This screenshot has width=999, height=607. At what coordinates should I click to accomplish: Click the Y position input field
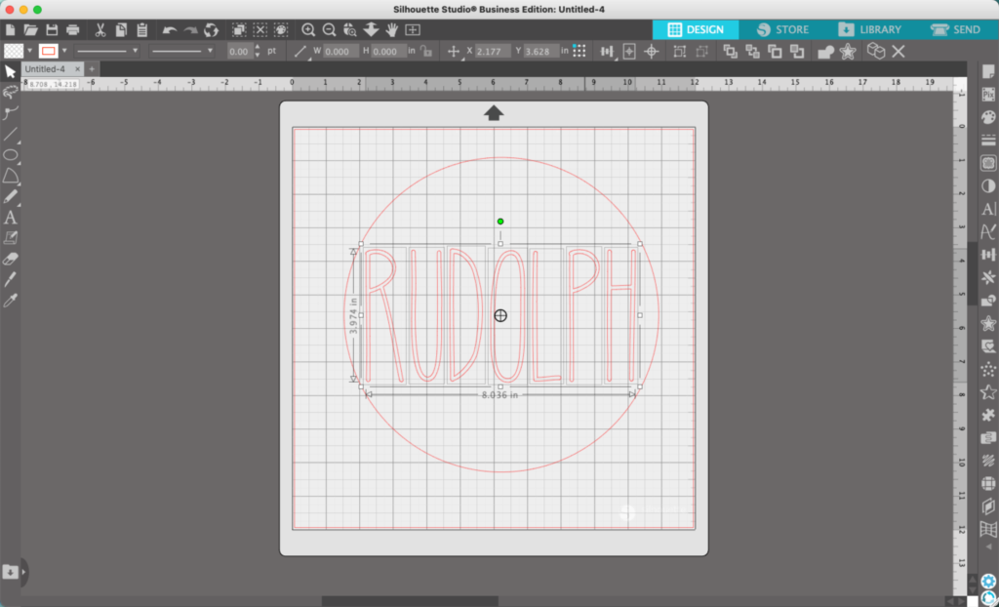(540, 52)
